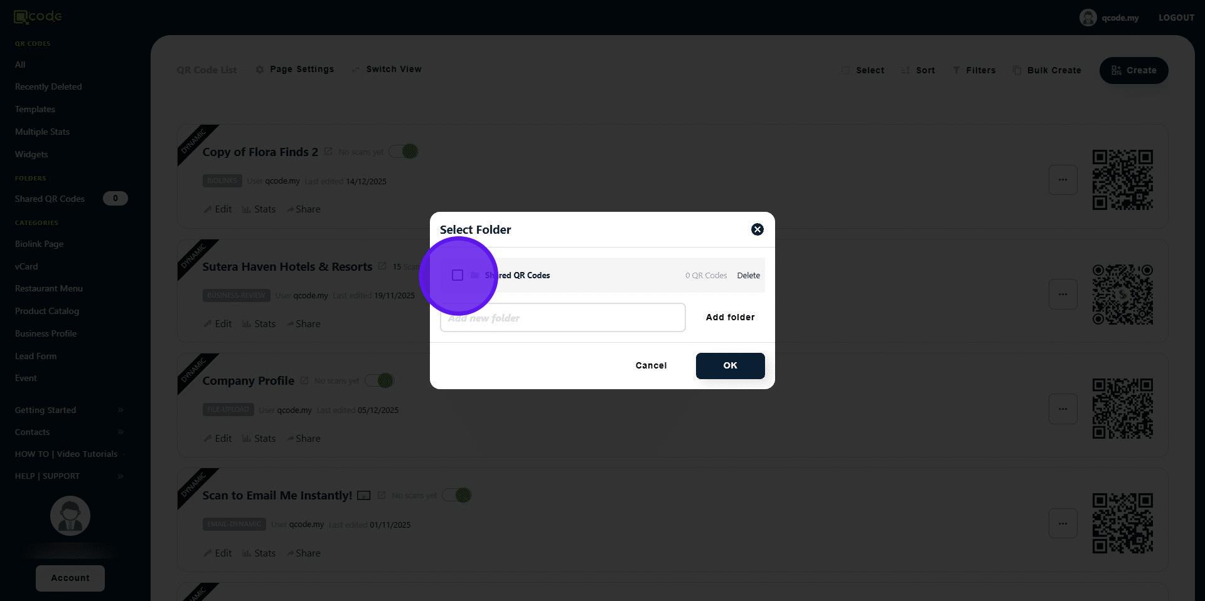Screen dimensions: 1205x601
Task: Toggle the Company Profile active switch
Action: [379, 380]
